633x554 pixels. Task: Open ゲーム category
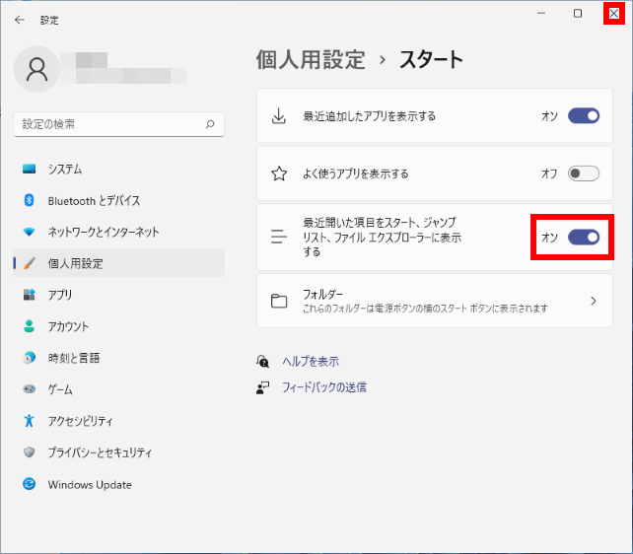[x=118, y=389]
